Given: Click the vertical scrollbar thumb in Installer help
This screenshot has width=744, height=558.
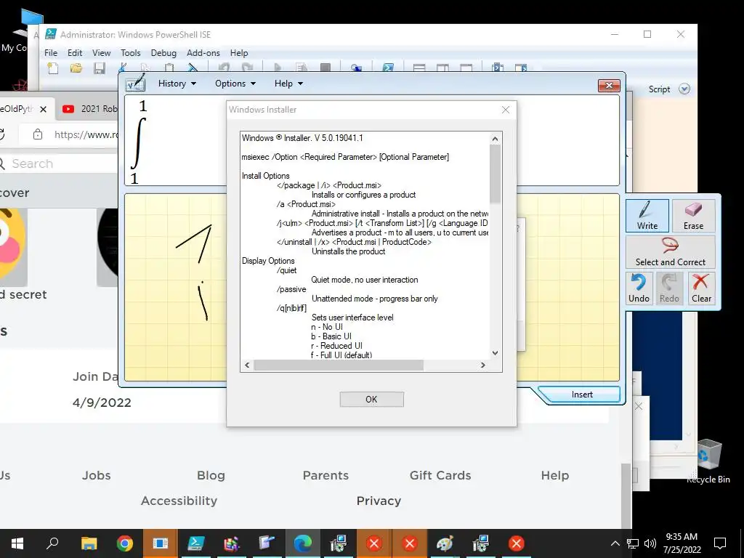Looking at the screenshot, I should (495, 174).
